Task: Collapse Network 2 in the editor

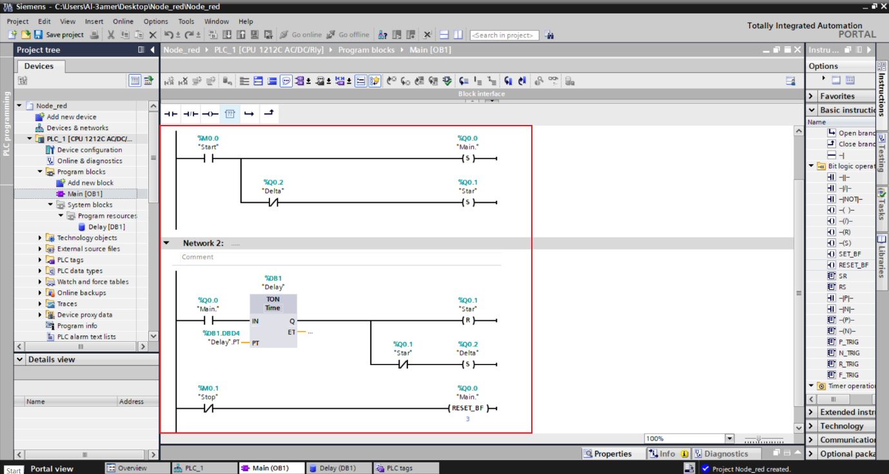Action: click(x=166, y=243)
